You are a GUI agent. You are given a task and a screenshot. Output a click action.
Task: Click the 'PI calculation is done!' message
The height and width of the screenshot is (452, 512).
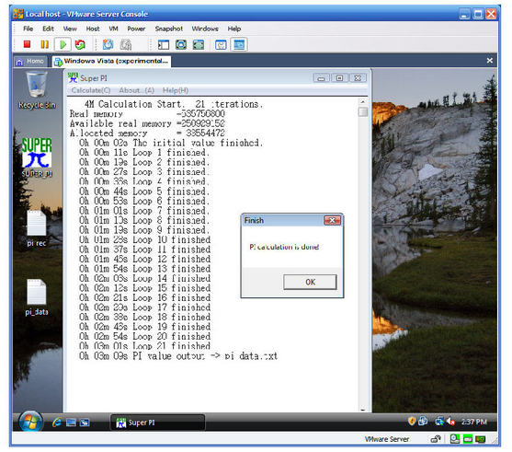click(284, 247)
